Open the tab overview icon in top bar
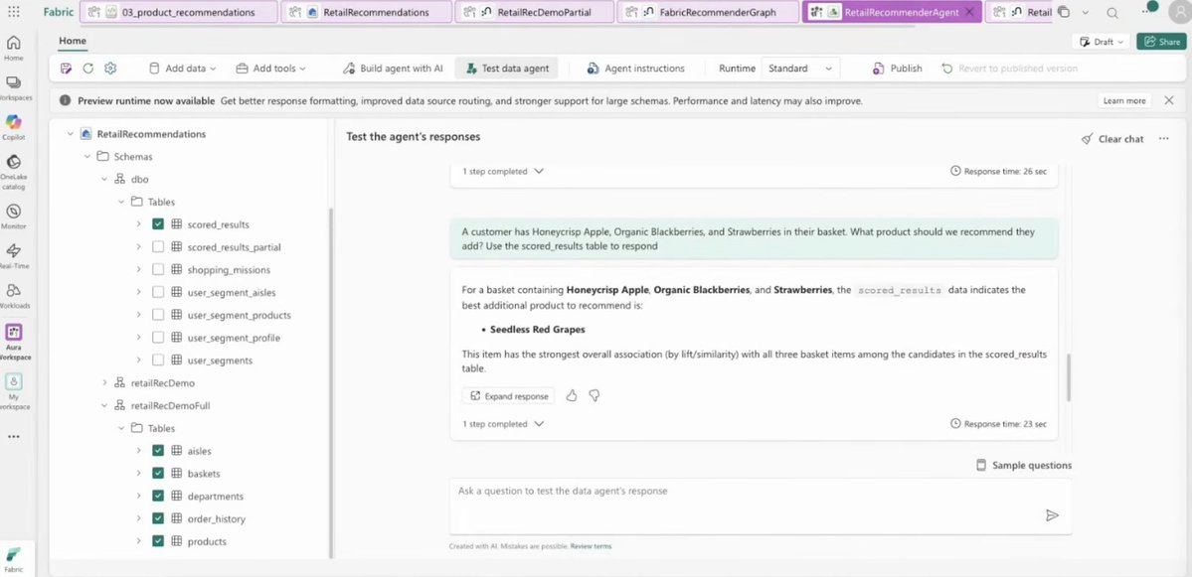Image resolution: width=1192 pixels, height=577 pixels. (1065, 13)
